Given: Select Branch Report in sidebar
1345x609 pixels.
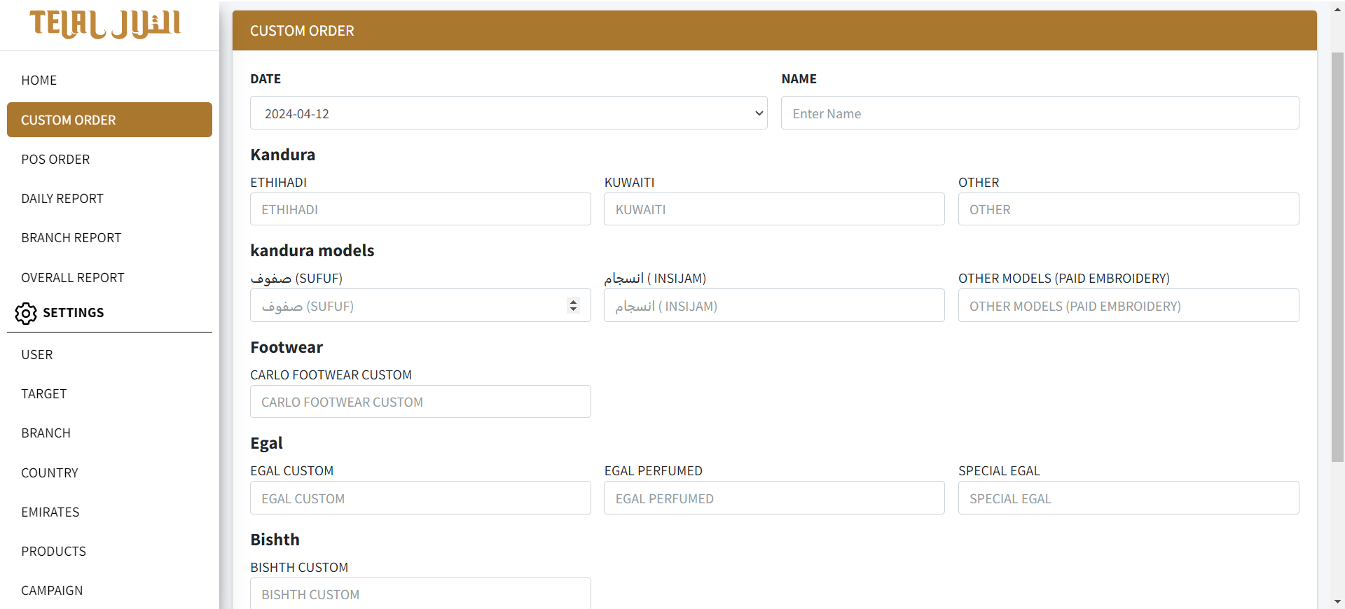Looking at the screenshot, I should 71,238.
